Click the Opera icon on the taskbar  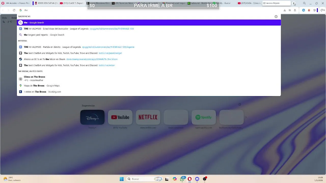tap(189, 179)
